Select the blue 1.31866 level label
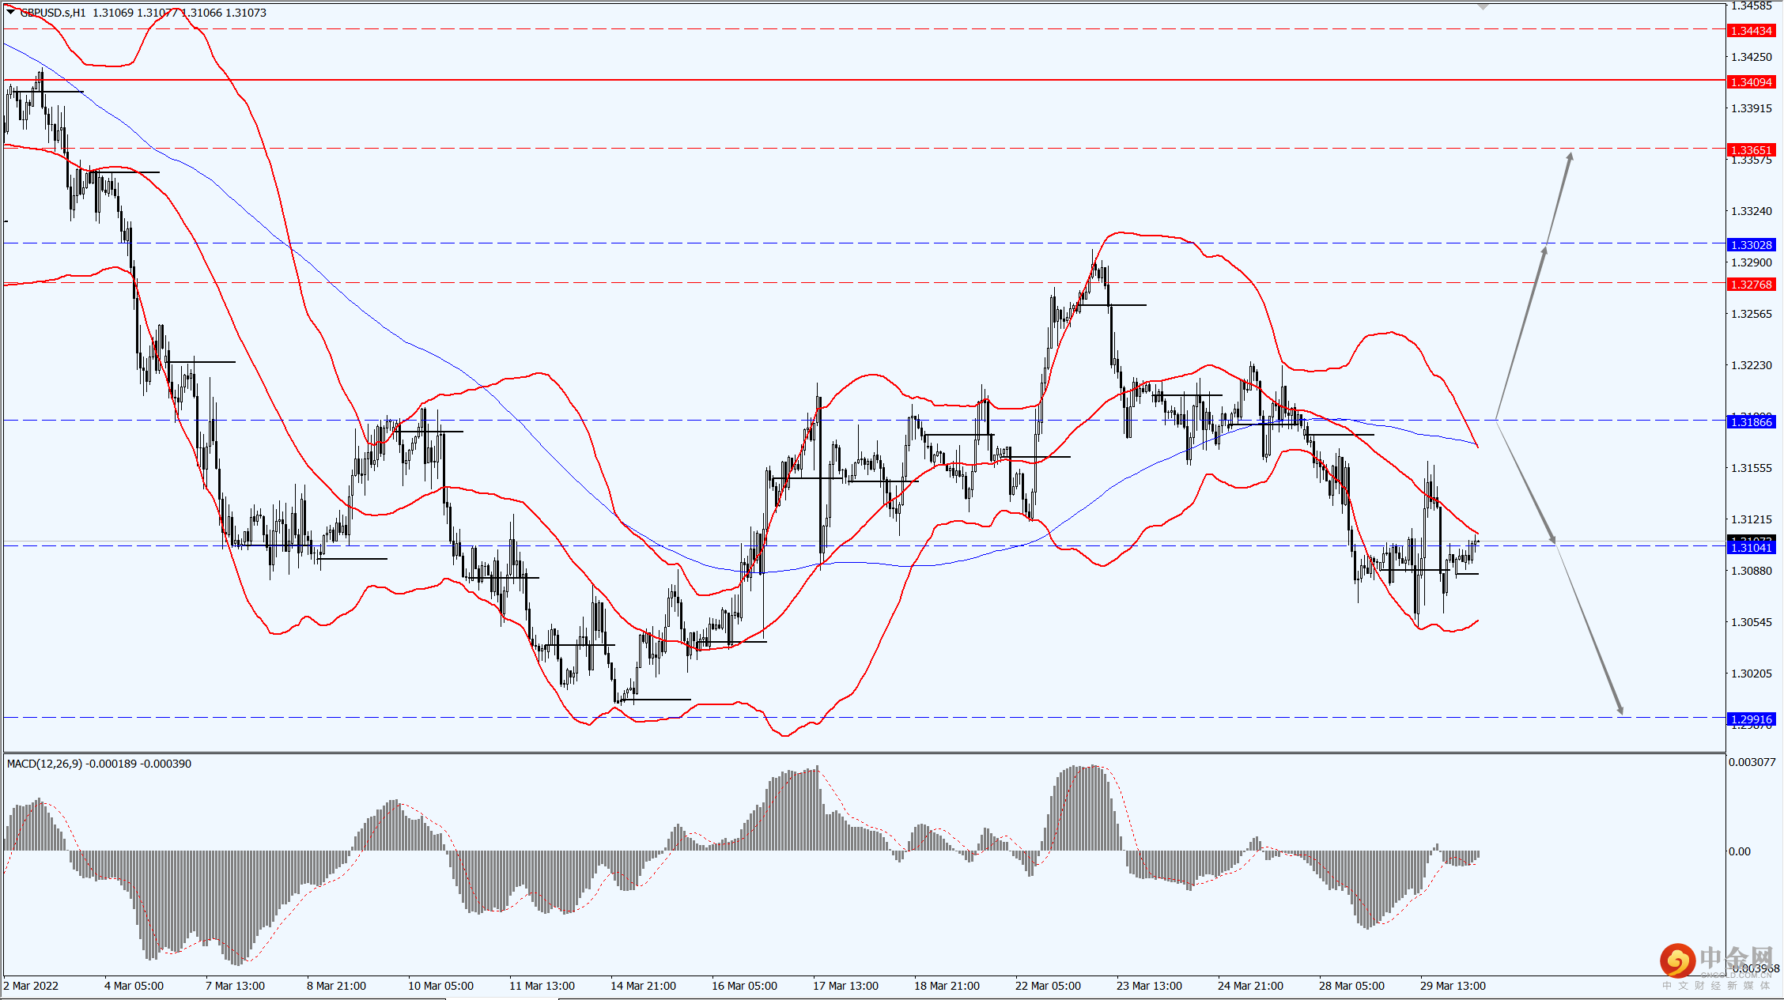Viewport: 1784px width, 1000px height. [1752, 422]
